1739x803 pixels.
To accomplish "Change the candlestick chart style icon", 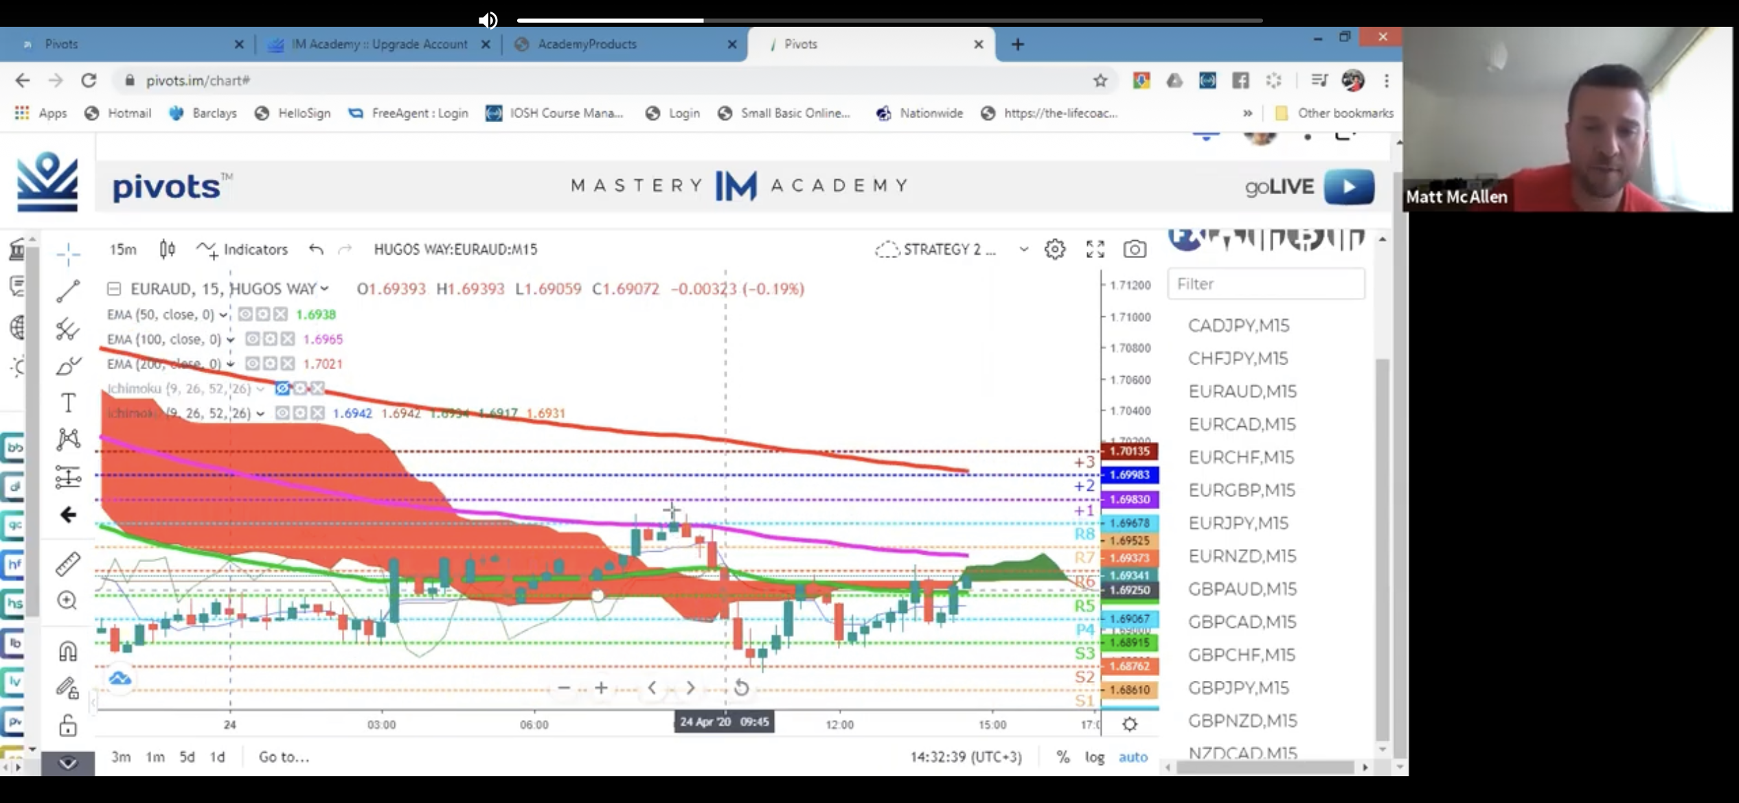I will (167, 249).
